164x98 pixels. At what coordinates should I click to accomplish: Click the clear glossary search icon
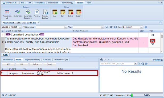point(143,64)
